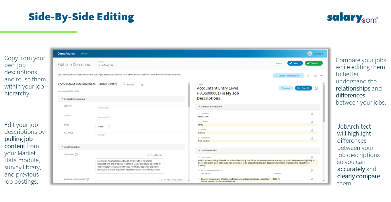The image size is (391, 202).
Task: Click the salary.com logo
Action: (352, 18)
